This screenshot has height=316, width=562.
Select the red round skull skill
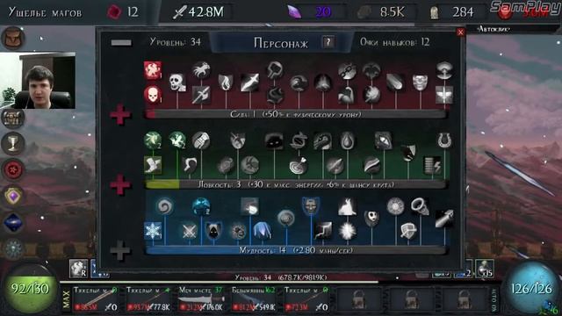tap(153, 96)
